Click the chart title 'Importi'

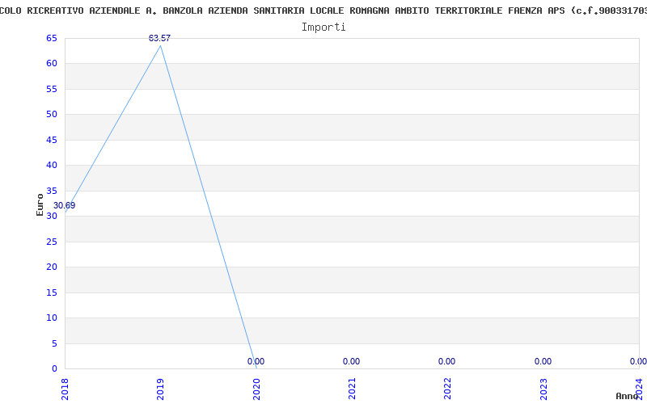[x=323, y=27]
